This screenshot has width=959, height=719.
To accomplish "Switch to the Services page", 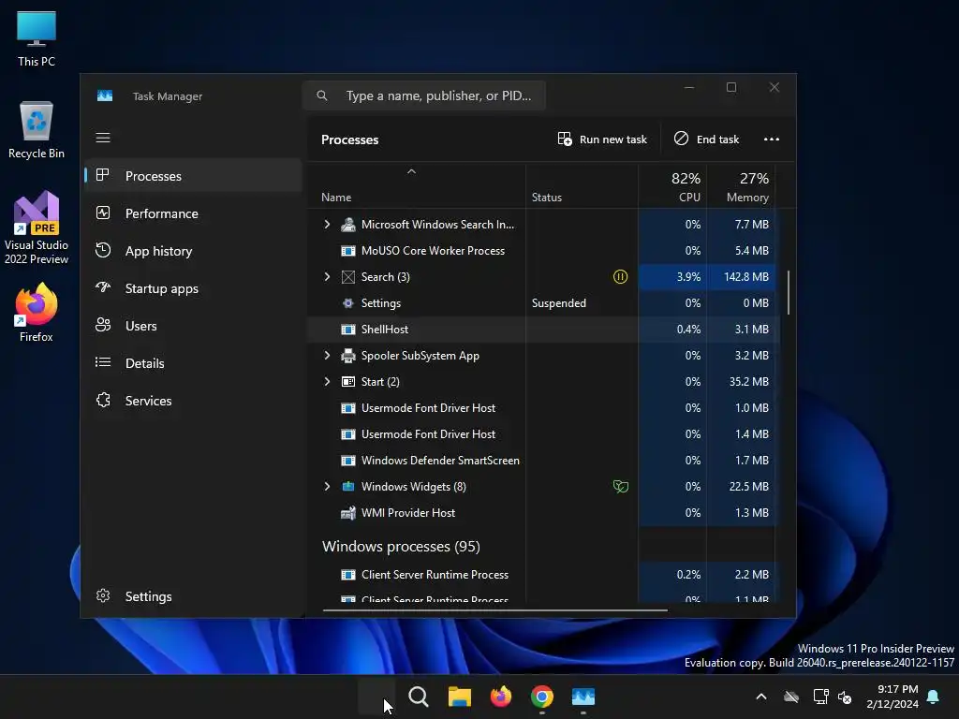I will pos(193,401).
